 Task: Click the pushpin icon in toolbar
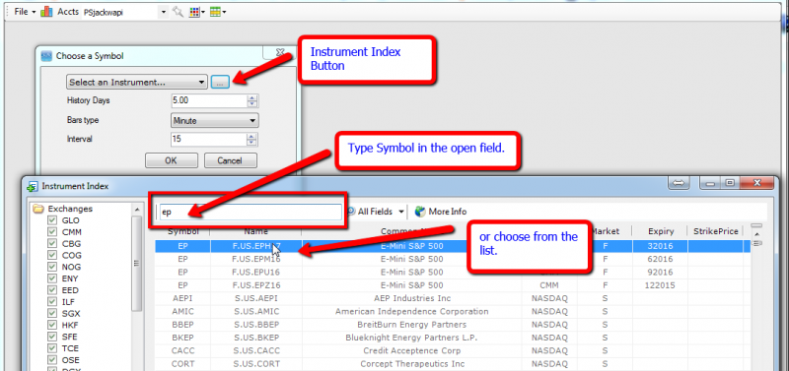coord(178,12)
